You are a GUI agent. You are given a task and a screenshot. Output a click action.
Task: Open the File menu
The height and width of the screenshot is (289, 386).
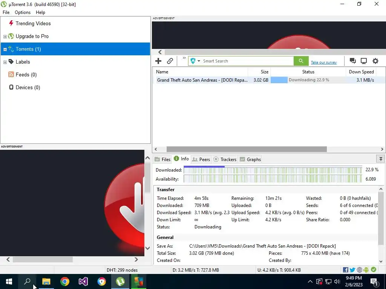point(6,12)
